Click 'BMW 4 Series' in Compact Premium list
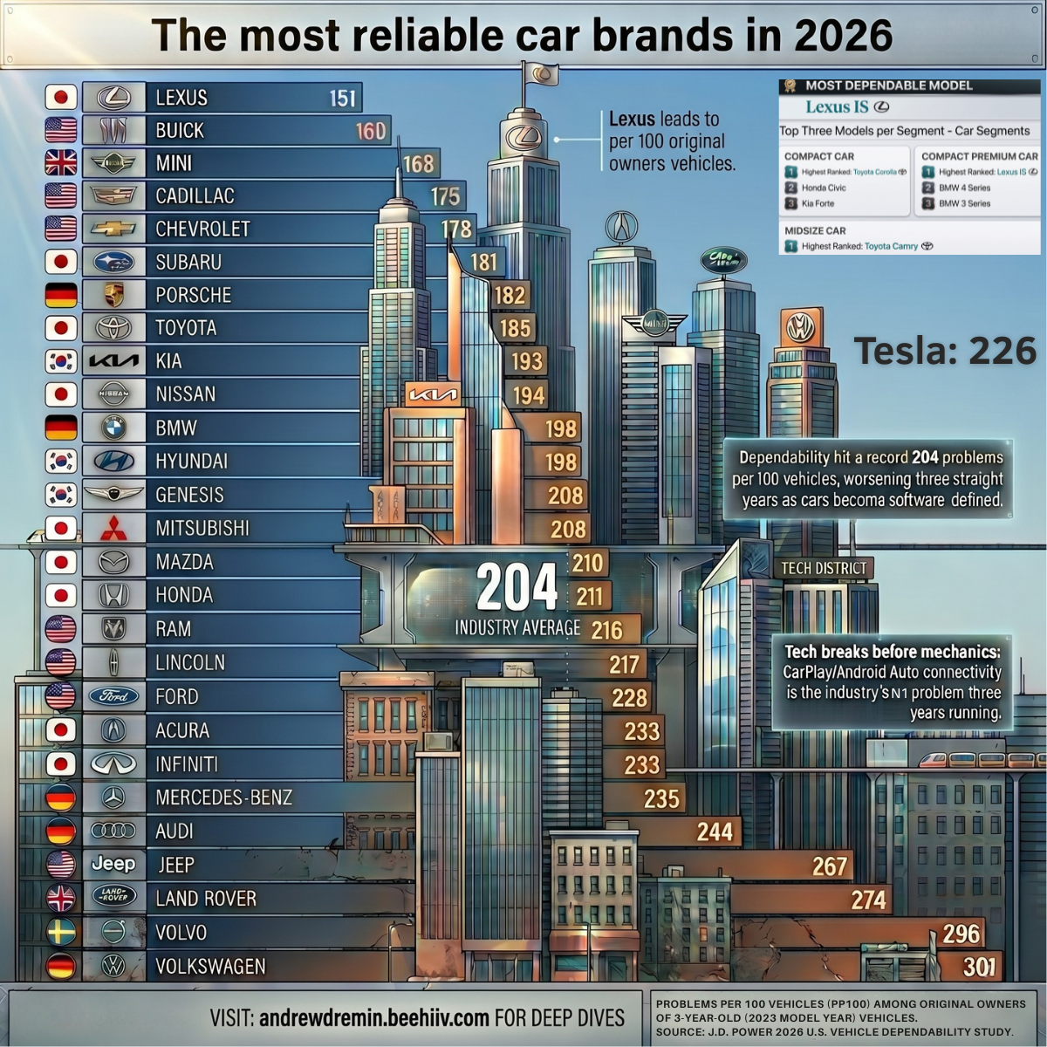Screen dimensions: 1047x1047 click(964, 188)
